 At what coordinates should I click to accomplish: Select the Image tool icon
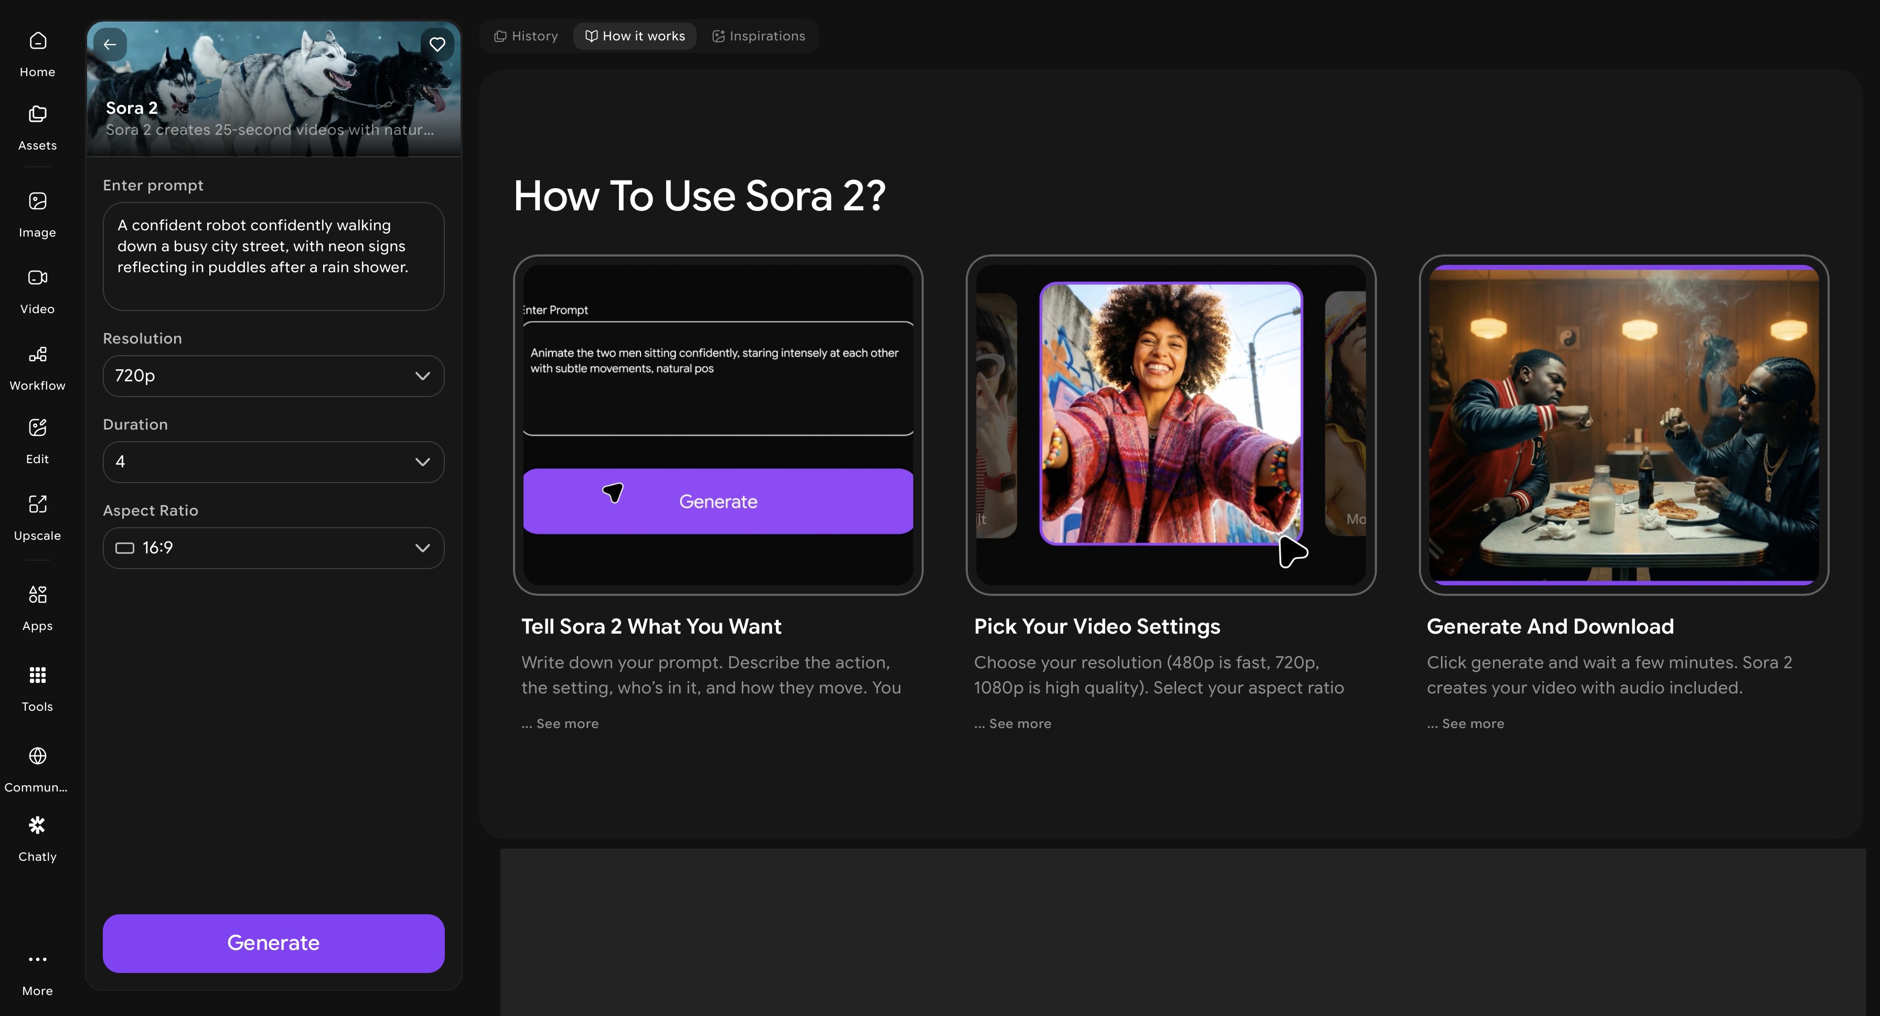37,201
